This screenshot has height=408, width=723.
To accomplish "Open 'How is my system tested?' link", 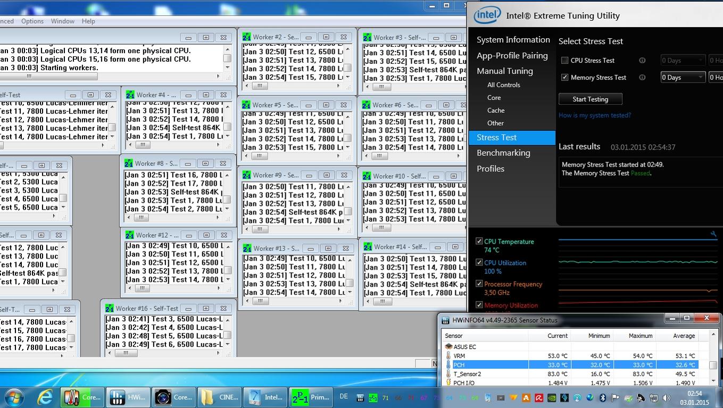I will (x=595, y=115).
